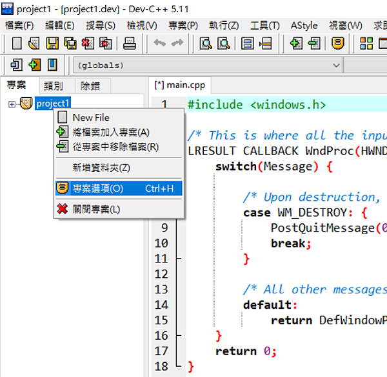Click the Save file floppy icon

click(x=52, y=44)
